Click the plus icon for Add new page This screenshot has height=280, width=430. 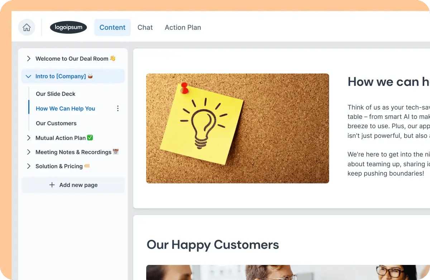[52, 185]
